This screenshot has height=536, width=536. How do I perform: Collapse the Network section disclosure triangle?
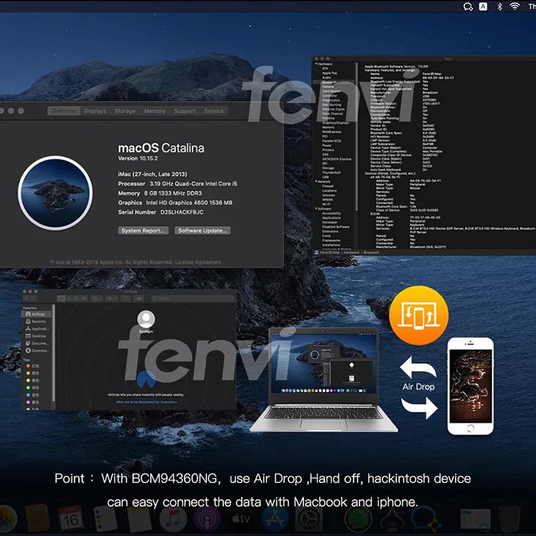tap(316, 182)
